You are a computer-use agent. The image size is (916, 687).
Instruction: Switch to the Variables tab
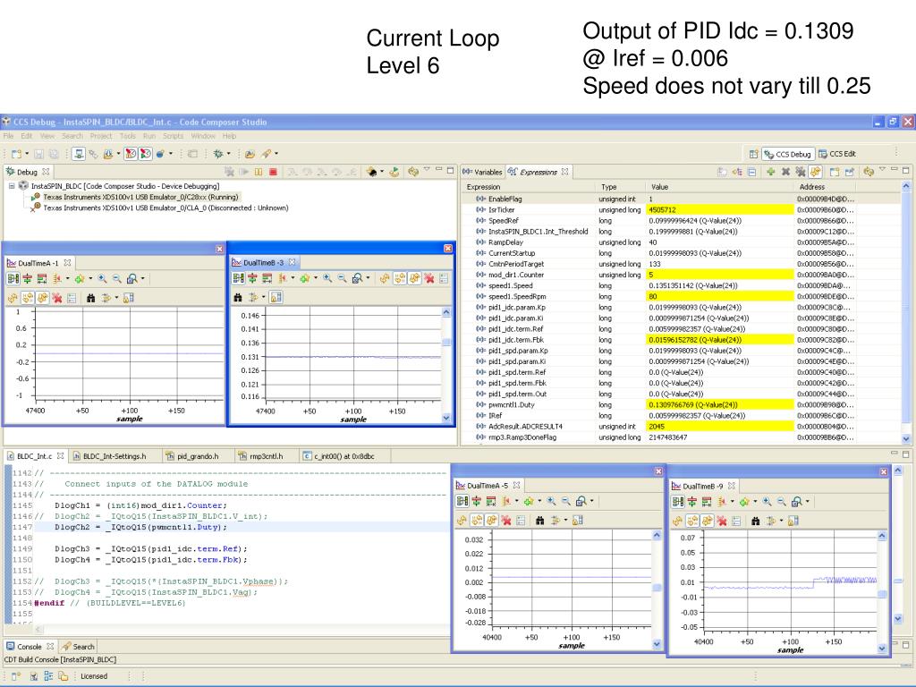coord(483,172)
